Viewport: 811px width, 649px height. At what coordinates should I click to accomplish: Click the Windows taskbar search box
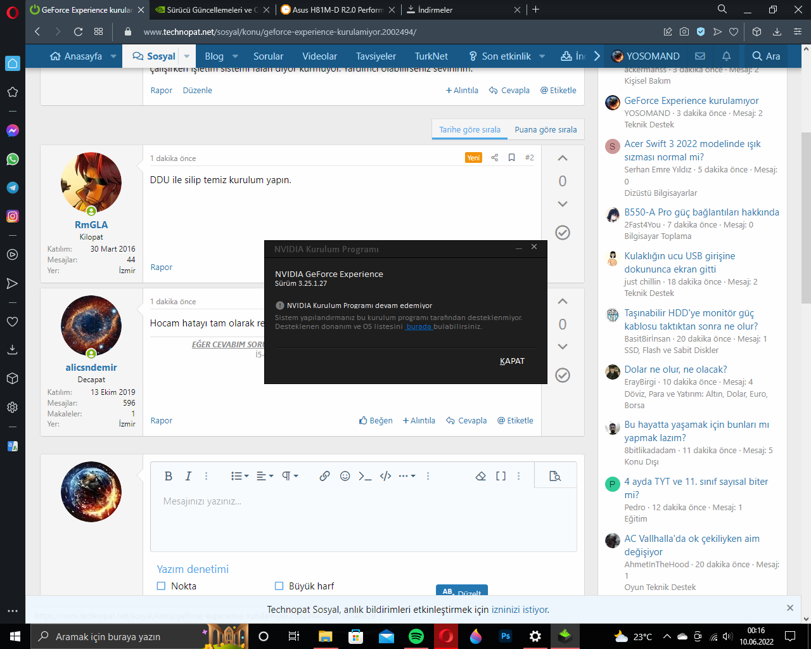139,636
